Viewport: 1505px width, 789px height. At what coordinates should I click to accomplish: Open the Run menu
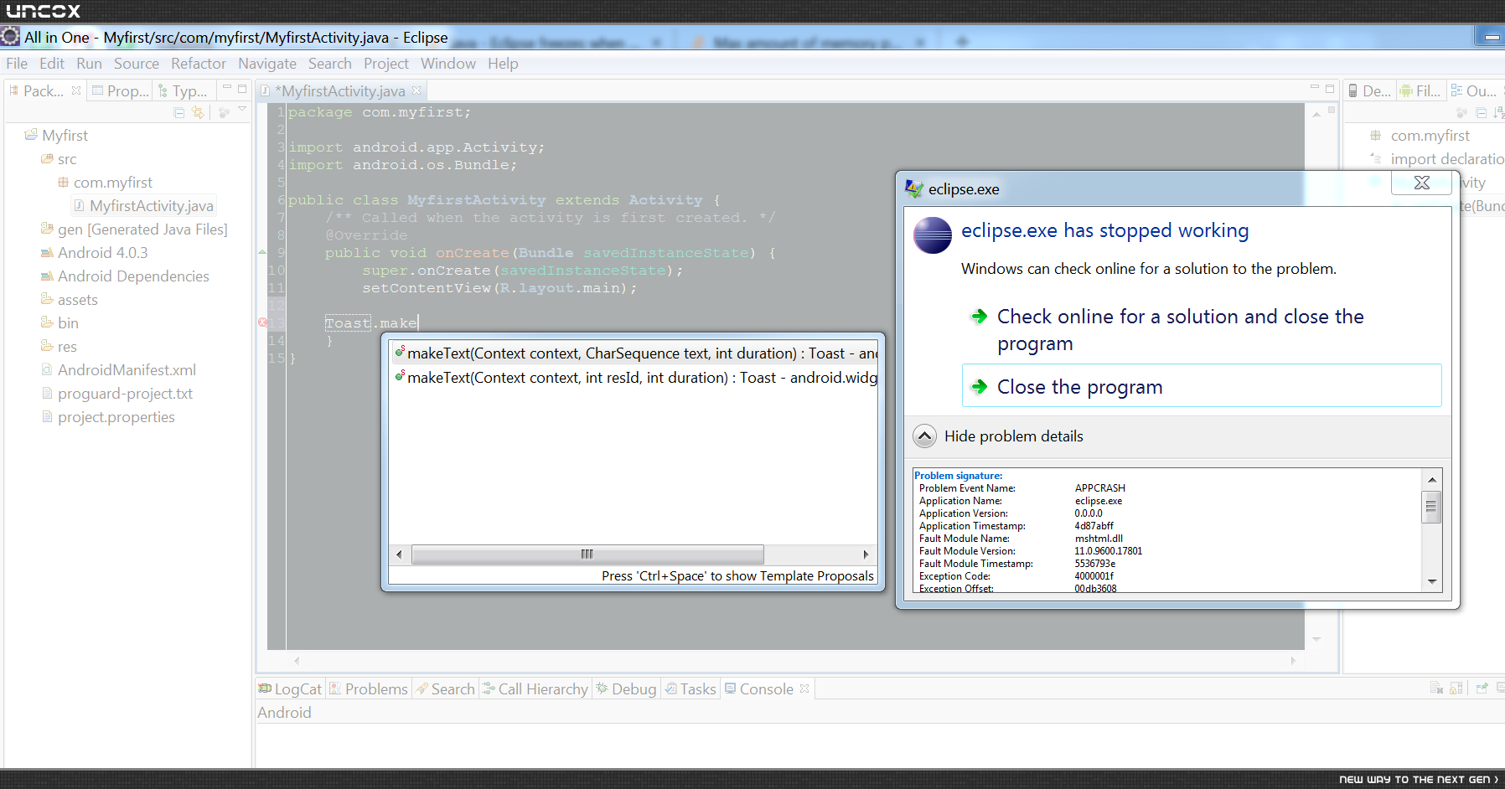[x=89, y=64]
